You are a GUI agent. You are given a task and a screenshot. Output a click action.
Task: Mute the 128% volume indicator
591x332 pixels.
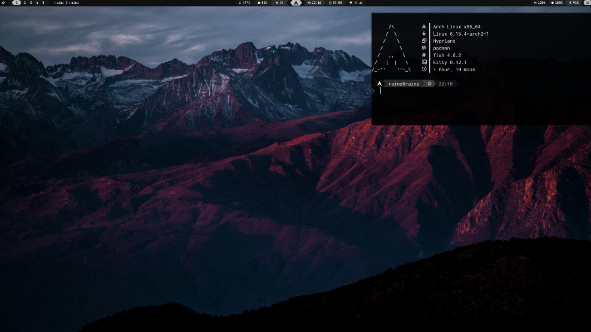click(540, 3)
